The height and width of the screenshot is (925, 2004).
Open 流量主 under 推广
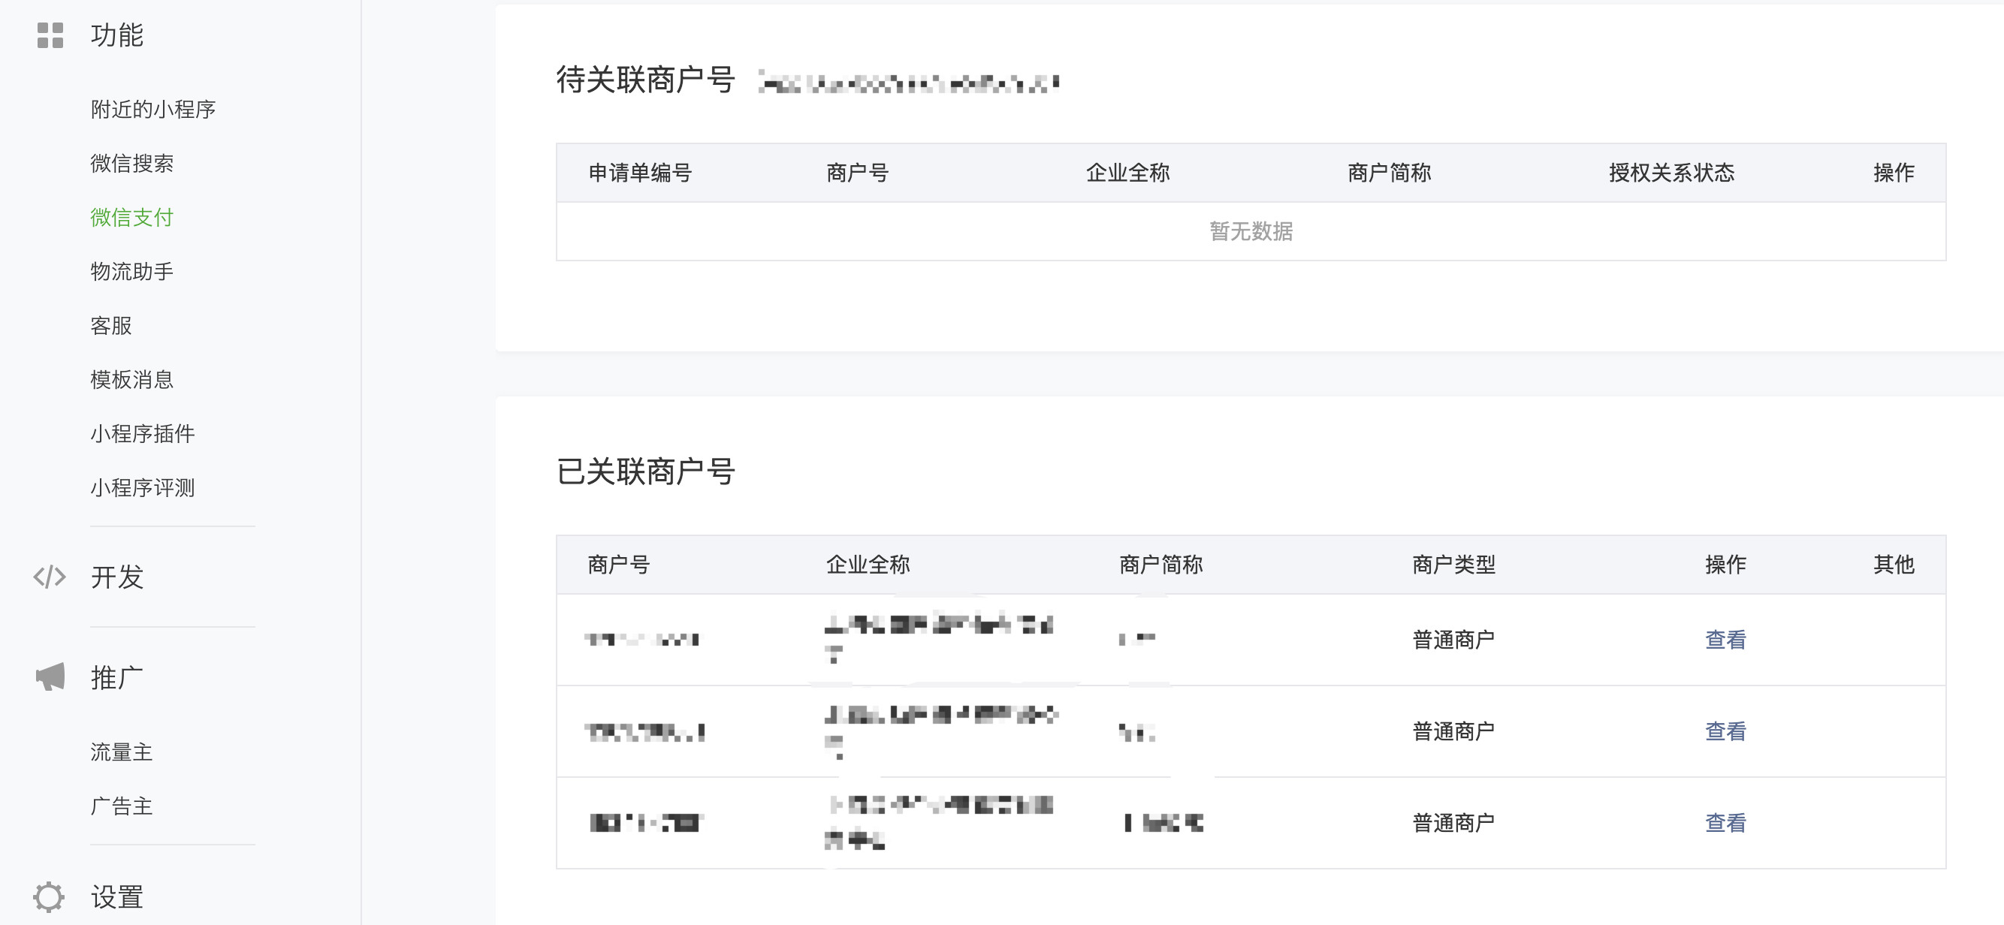[x=122, y=752]
